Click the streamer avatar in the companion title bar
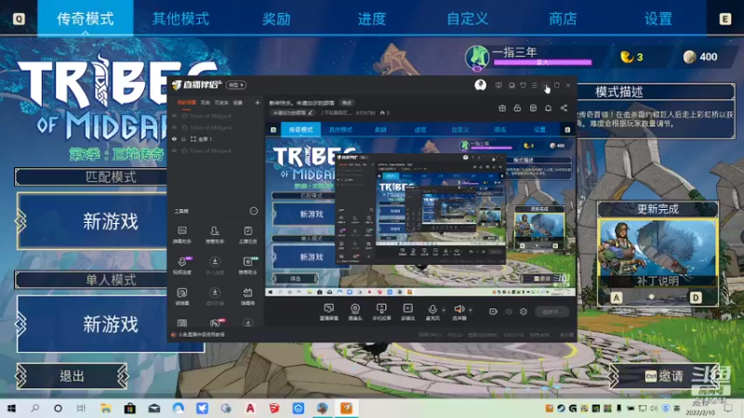Screen dimensions: 744x418 click(480, 85)
